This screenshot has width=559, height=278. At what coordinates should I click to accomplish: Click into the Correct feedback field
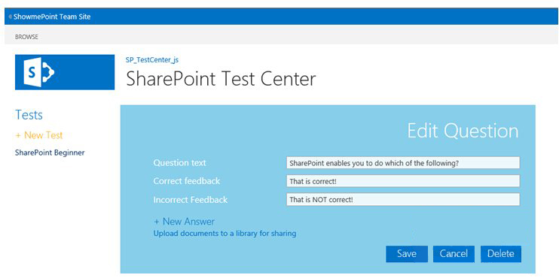403,181
